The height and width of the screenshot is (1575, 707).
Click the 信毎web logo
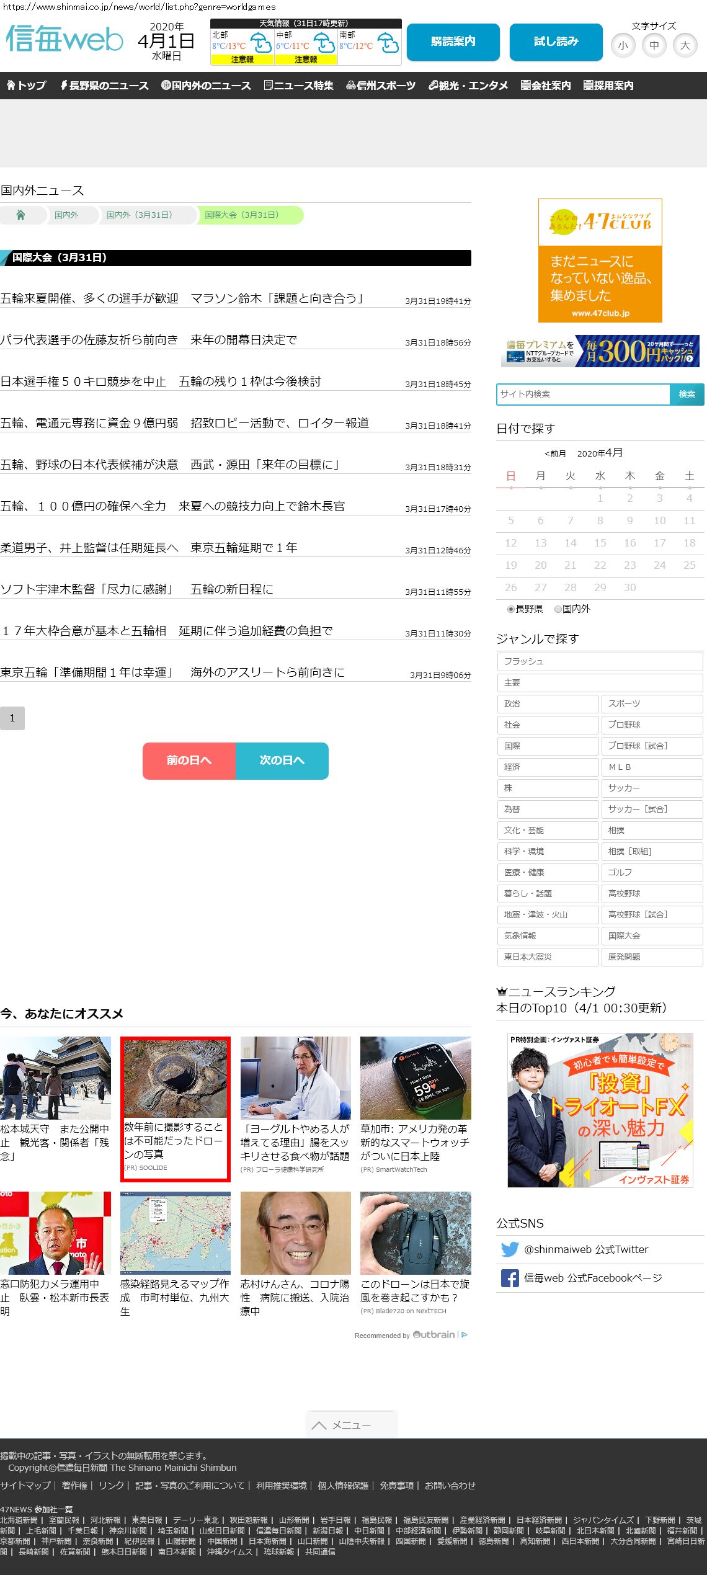64,40
